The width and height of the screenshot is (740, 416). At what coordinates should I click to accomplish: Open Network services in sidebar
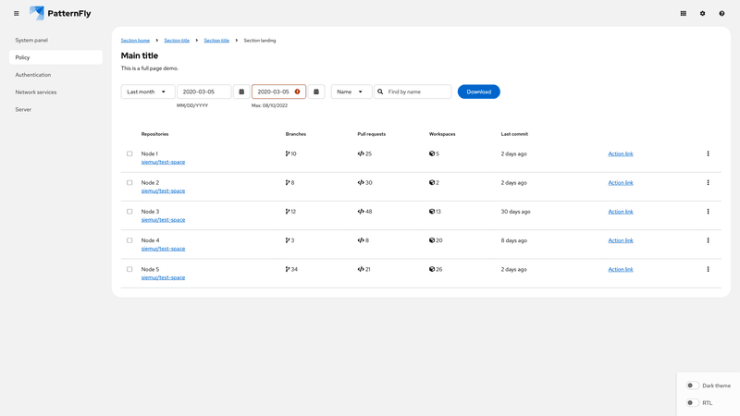click(x=55, y=92)
